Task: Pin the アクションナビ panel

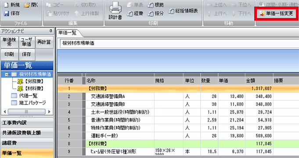Action: 51,31
